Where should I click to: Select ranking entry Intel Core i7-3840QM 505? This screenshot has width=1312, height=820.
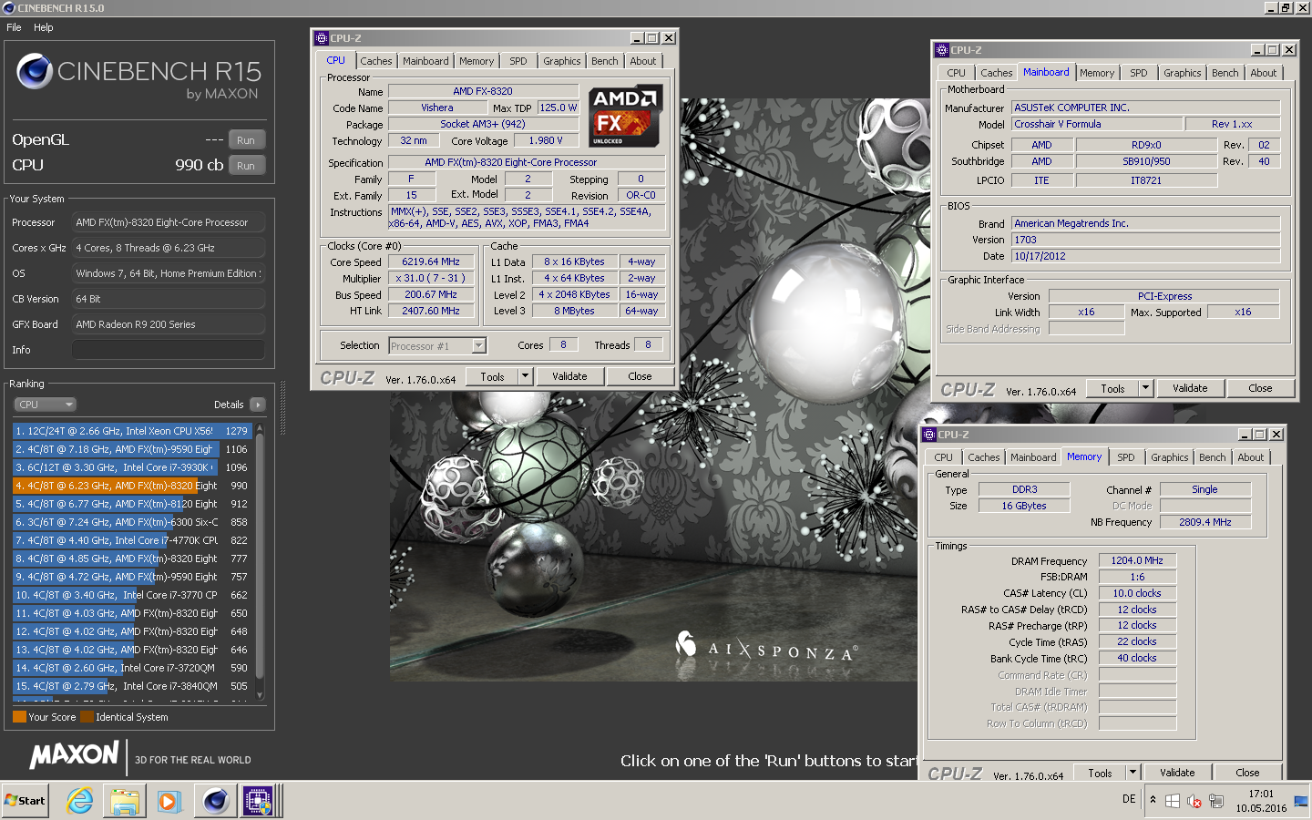[132, 686]
